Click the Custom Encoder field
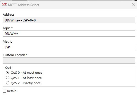This screenshot has height=99, width=137. [x=69, y=61]
